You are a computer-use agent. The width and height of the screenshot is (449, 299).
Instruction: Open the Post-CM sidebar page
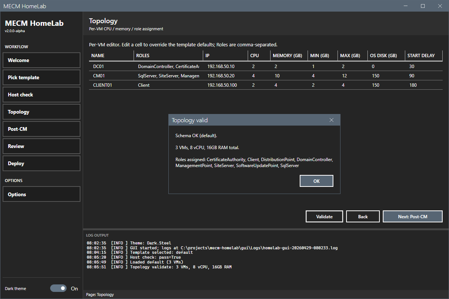click(42, 129)
